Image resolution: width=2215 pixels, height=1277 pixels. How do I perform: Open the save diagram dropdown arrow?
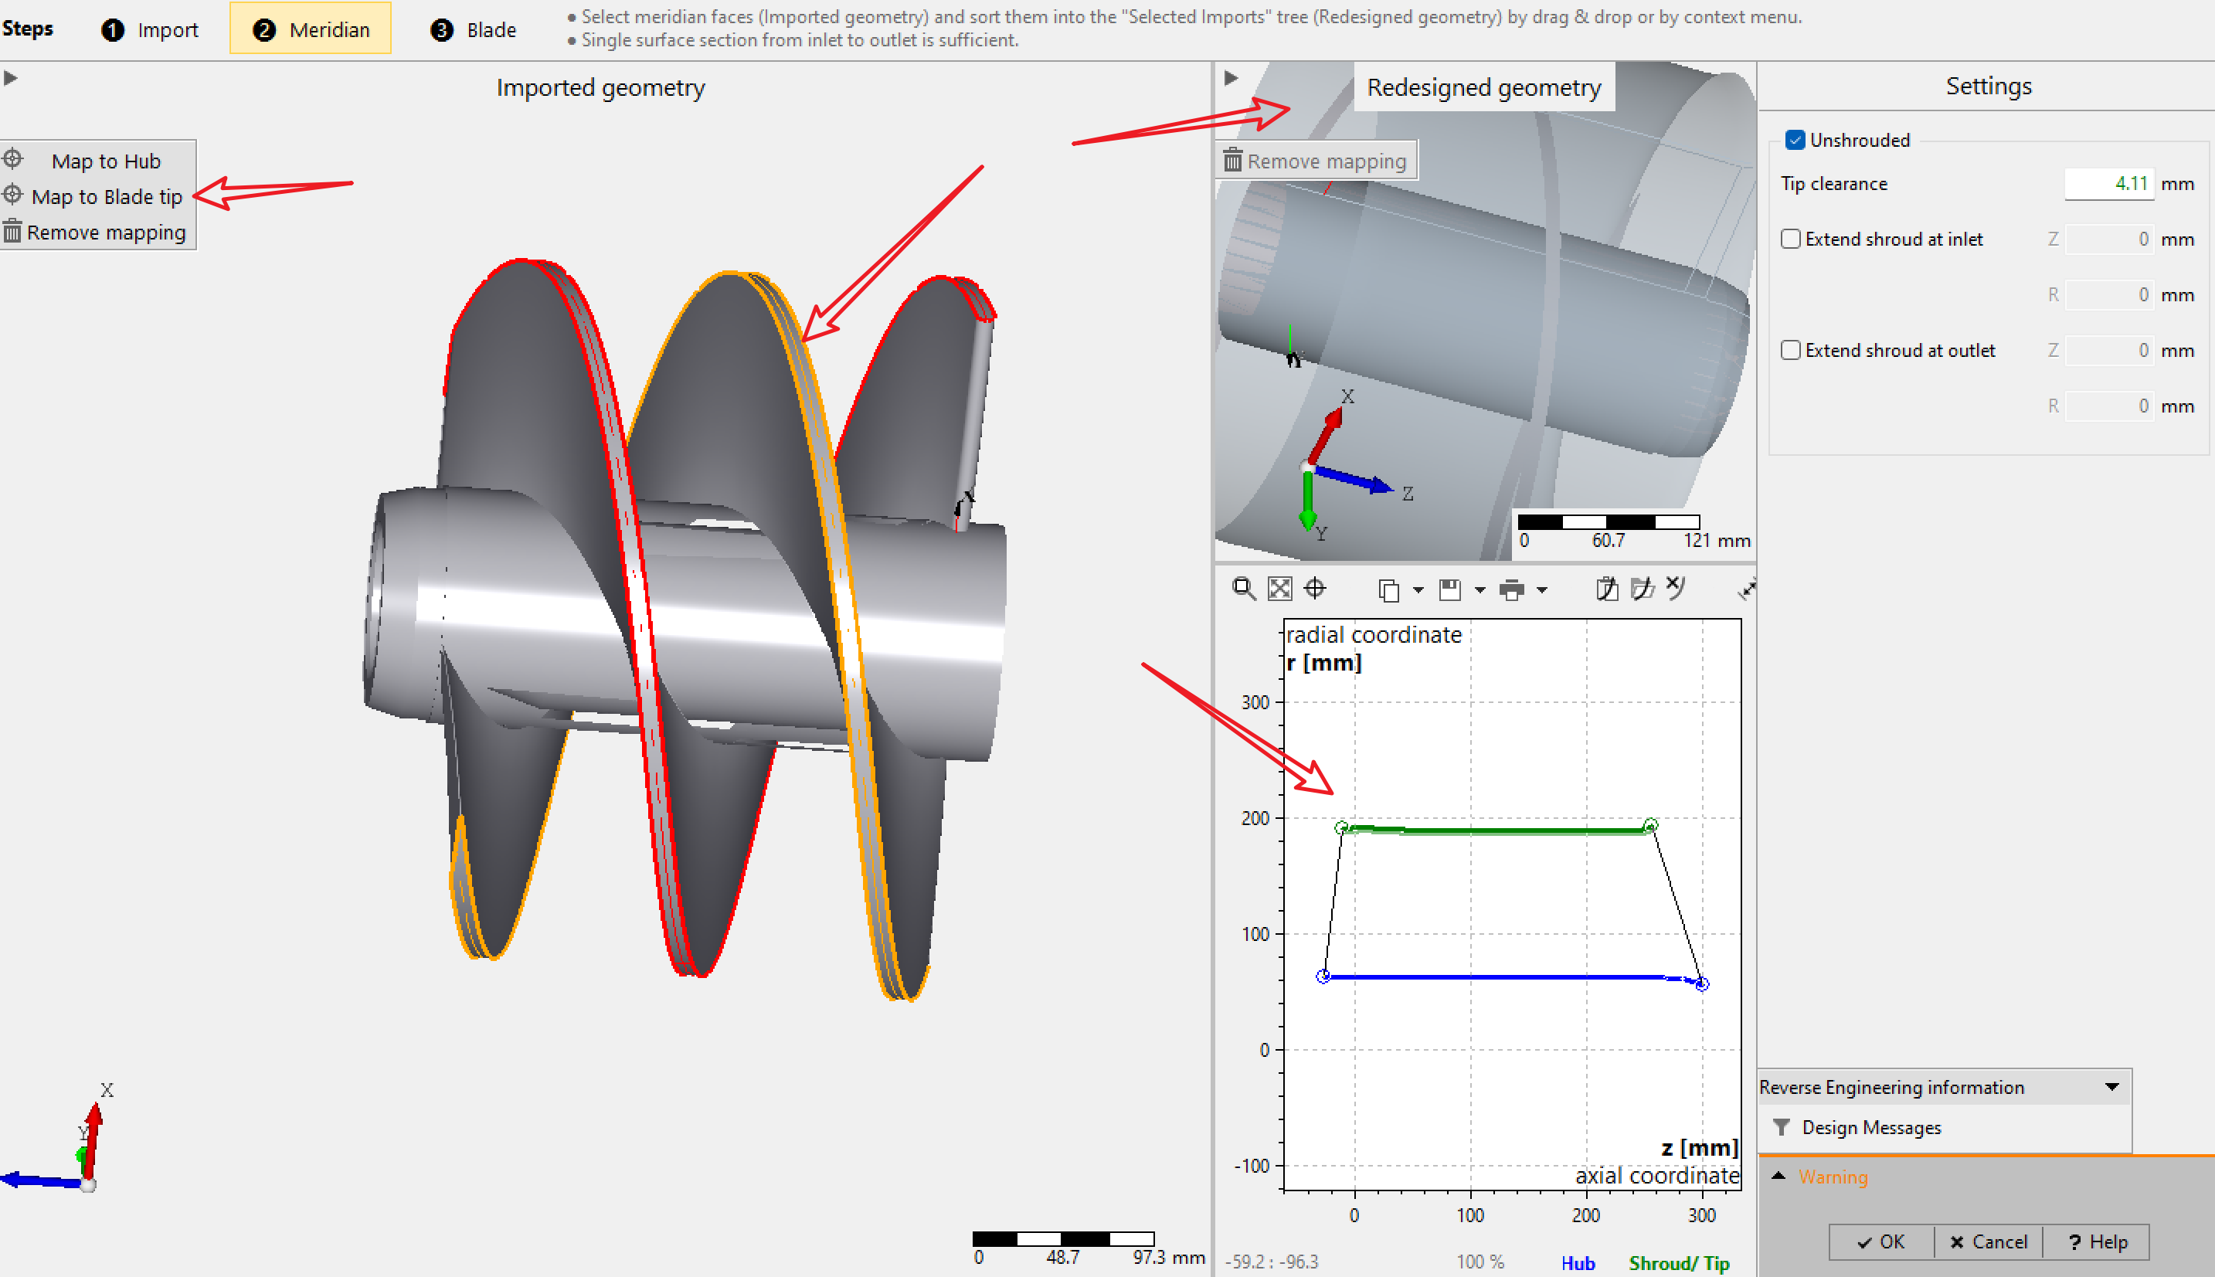[1480, 590]
